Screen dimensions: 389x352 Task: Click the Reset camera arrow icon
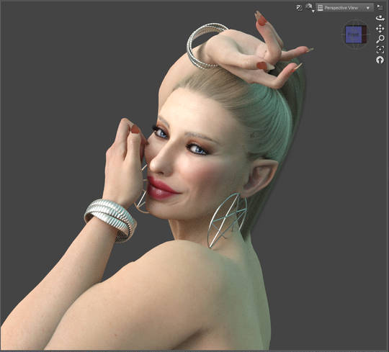pos(380,60)
